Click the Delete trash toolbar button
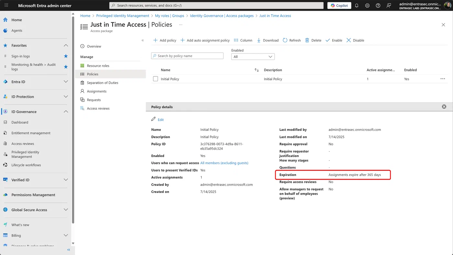The height and width of the screenshot is (255, 453). [313, 40]
